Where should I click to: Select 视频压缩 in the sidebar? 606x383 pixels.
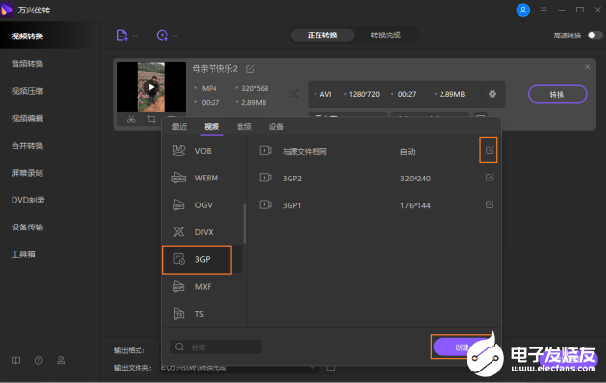pos(27,91)
